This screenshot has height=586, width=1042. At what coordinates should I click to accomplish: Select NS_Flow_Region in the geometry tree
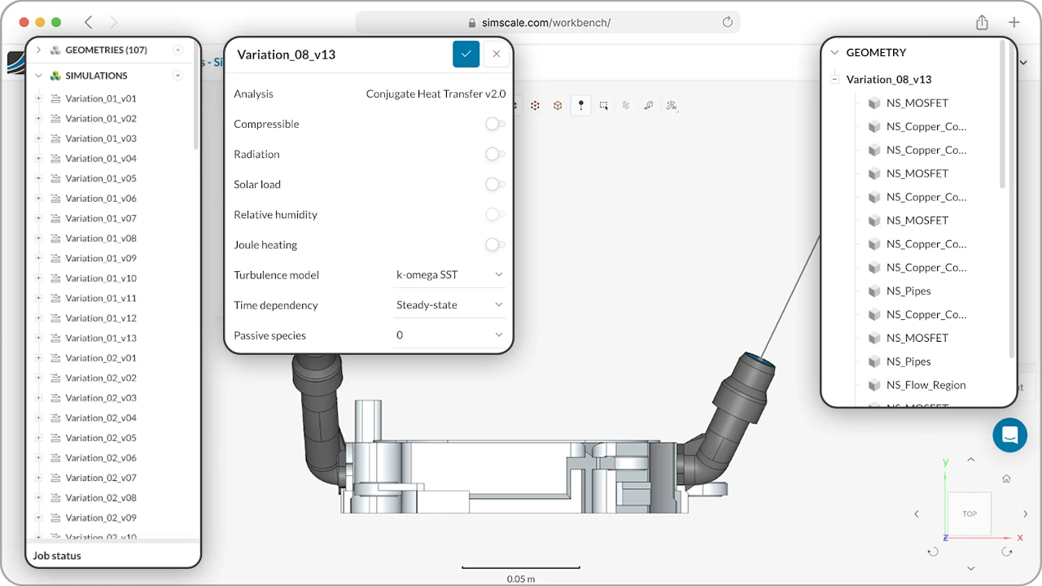925,385
